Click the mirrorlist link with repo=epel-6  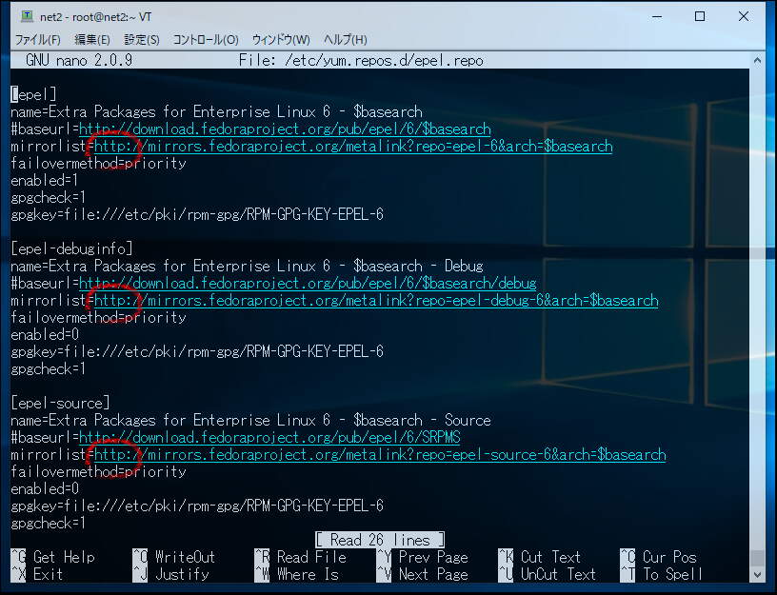[x=353, y=147]
